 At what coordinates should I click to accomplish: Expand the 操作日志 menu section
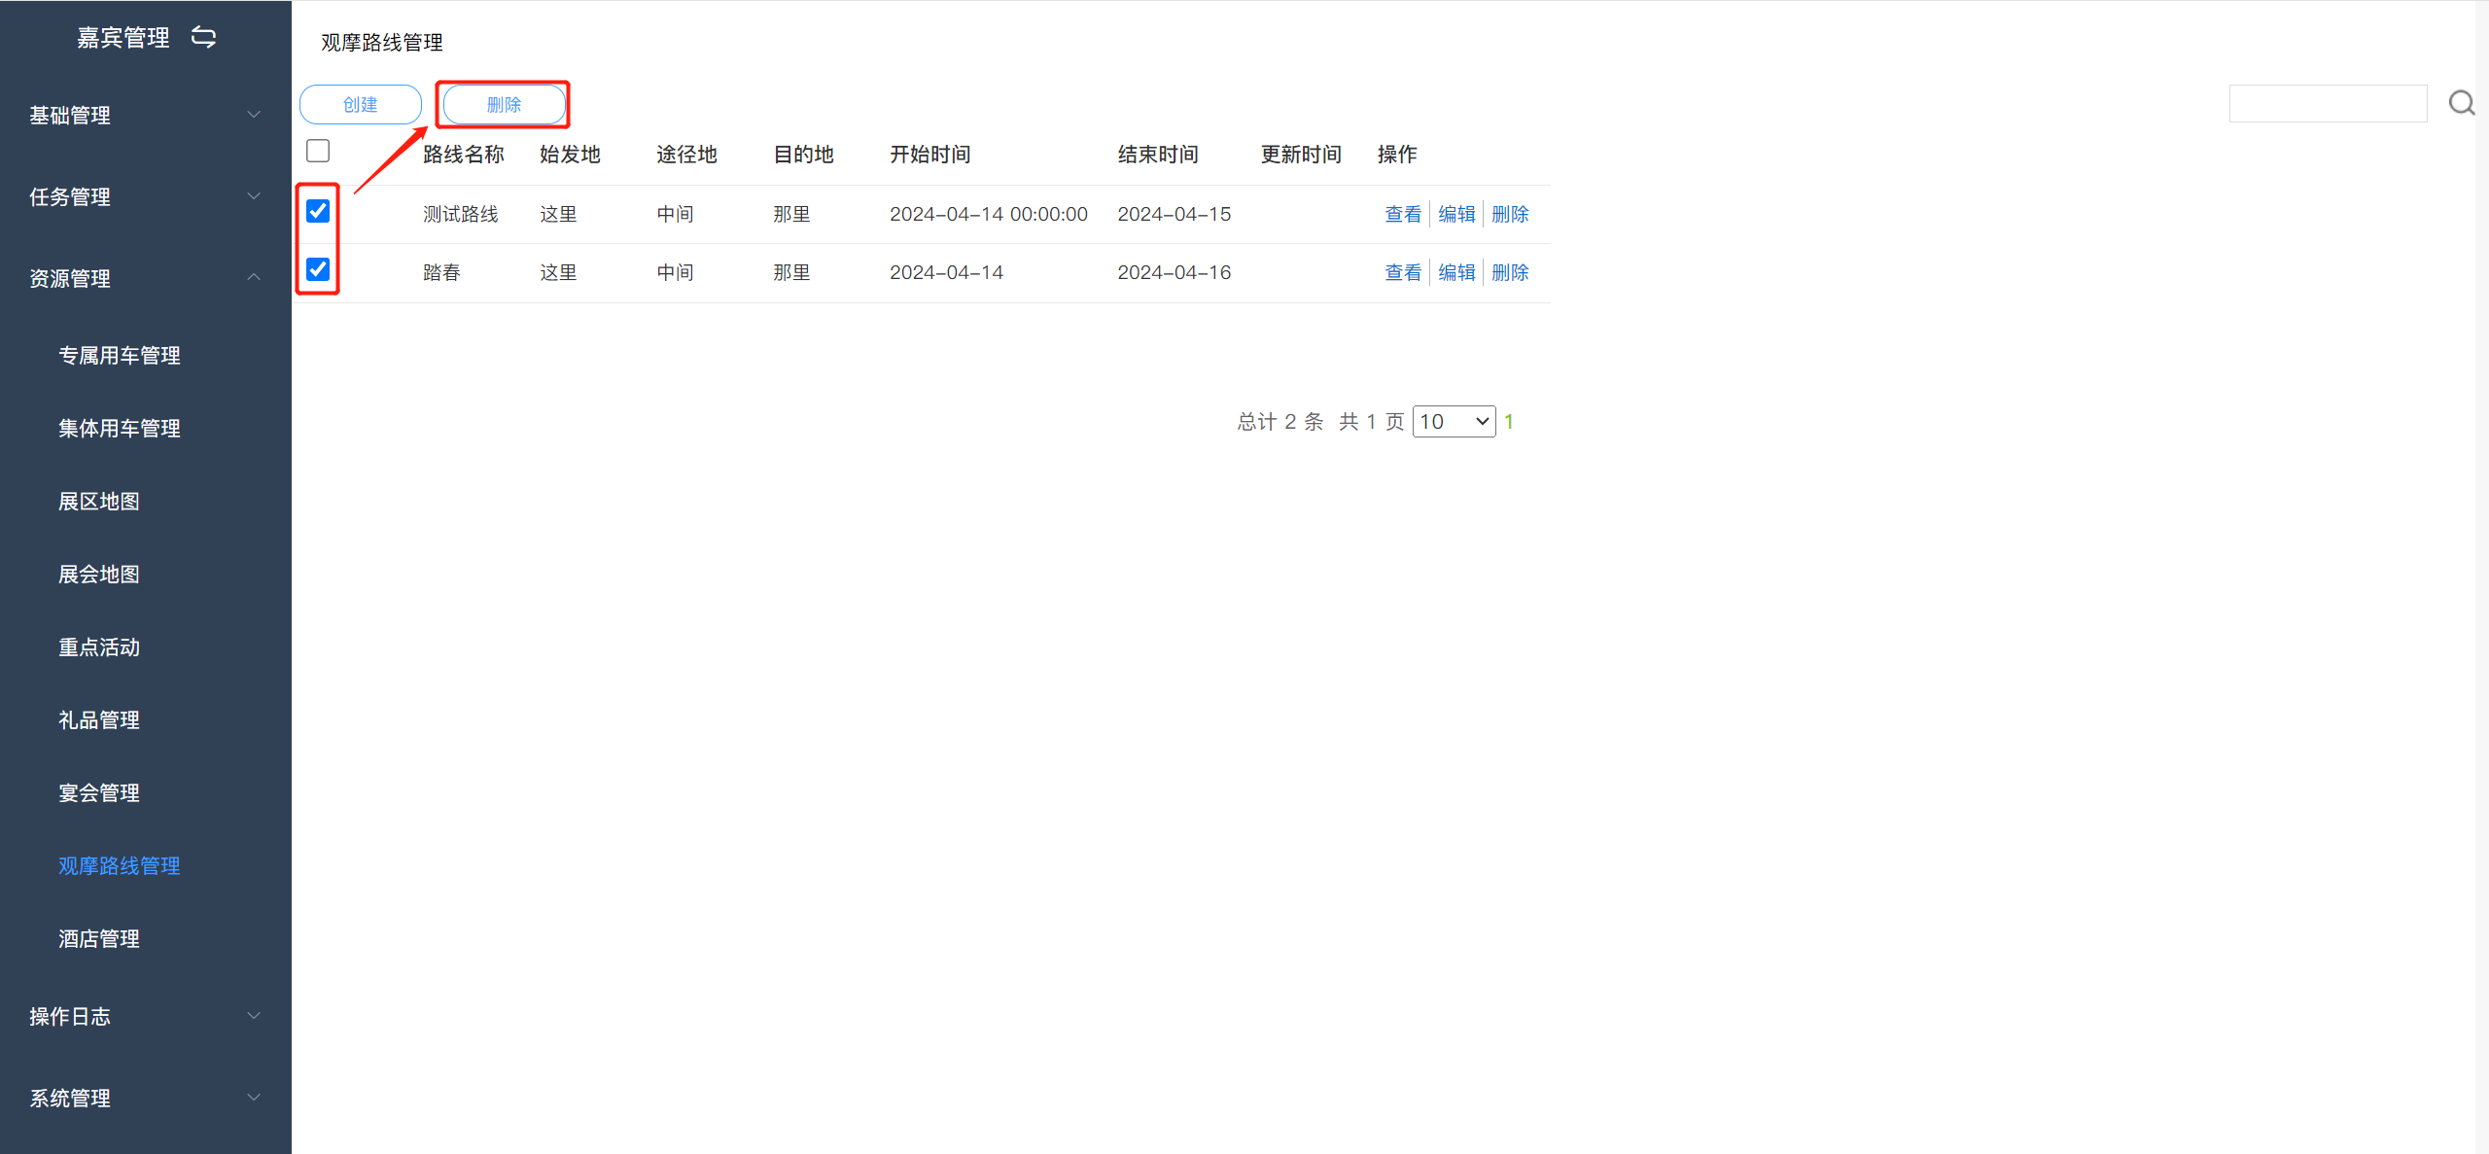coord(146,1016)
